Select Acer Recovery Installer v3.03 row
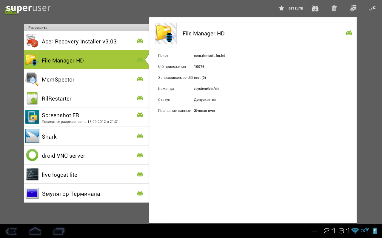Viewport: 382px width, 238px height. [x=86, y=41]
